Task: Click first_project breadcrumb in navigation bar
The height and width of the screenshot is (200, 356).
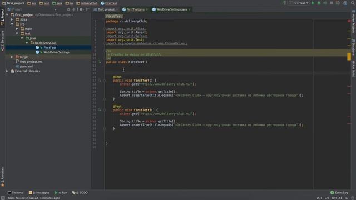Action: click(x=13, y=3)
